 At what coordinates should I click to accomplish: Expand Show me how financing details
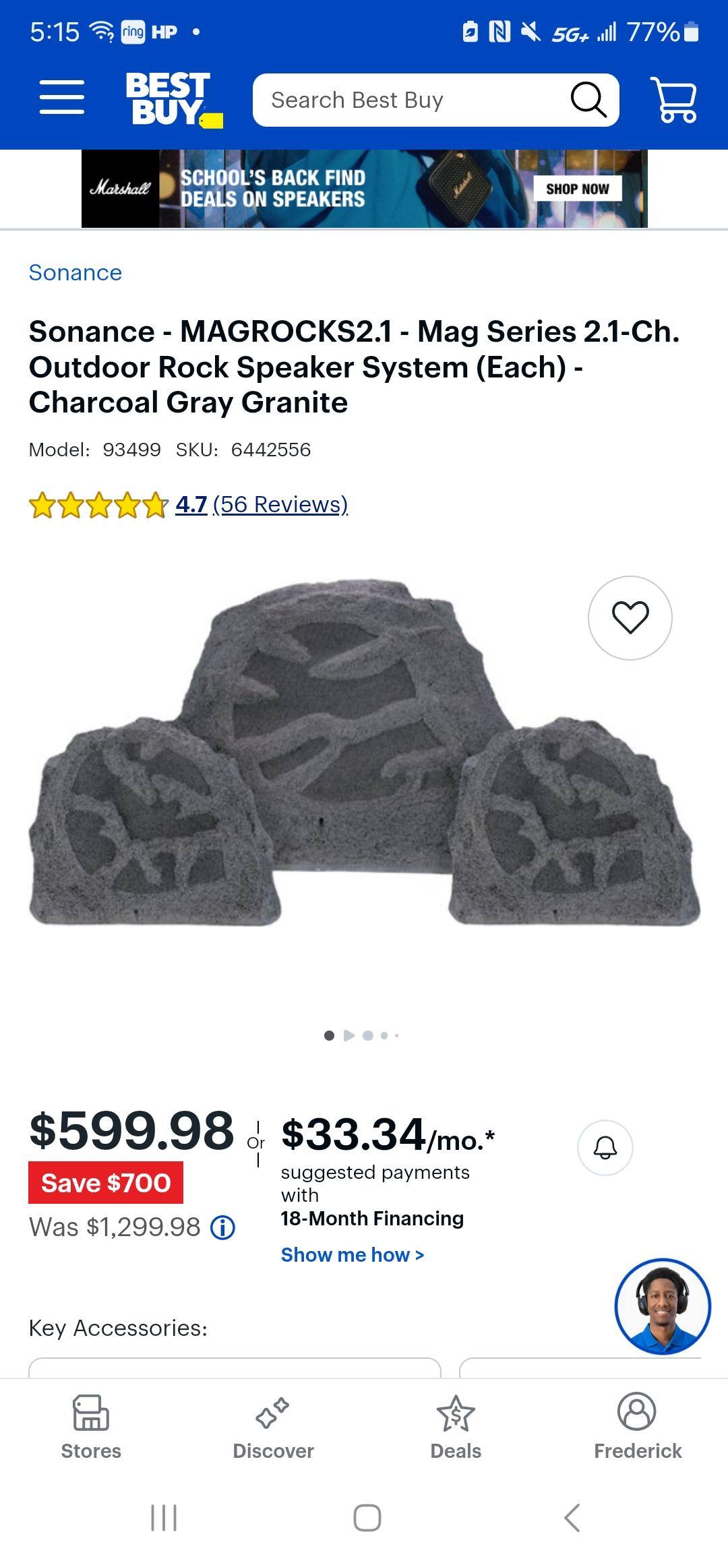coord(353,1255)
